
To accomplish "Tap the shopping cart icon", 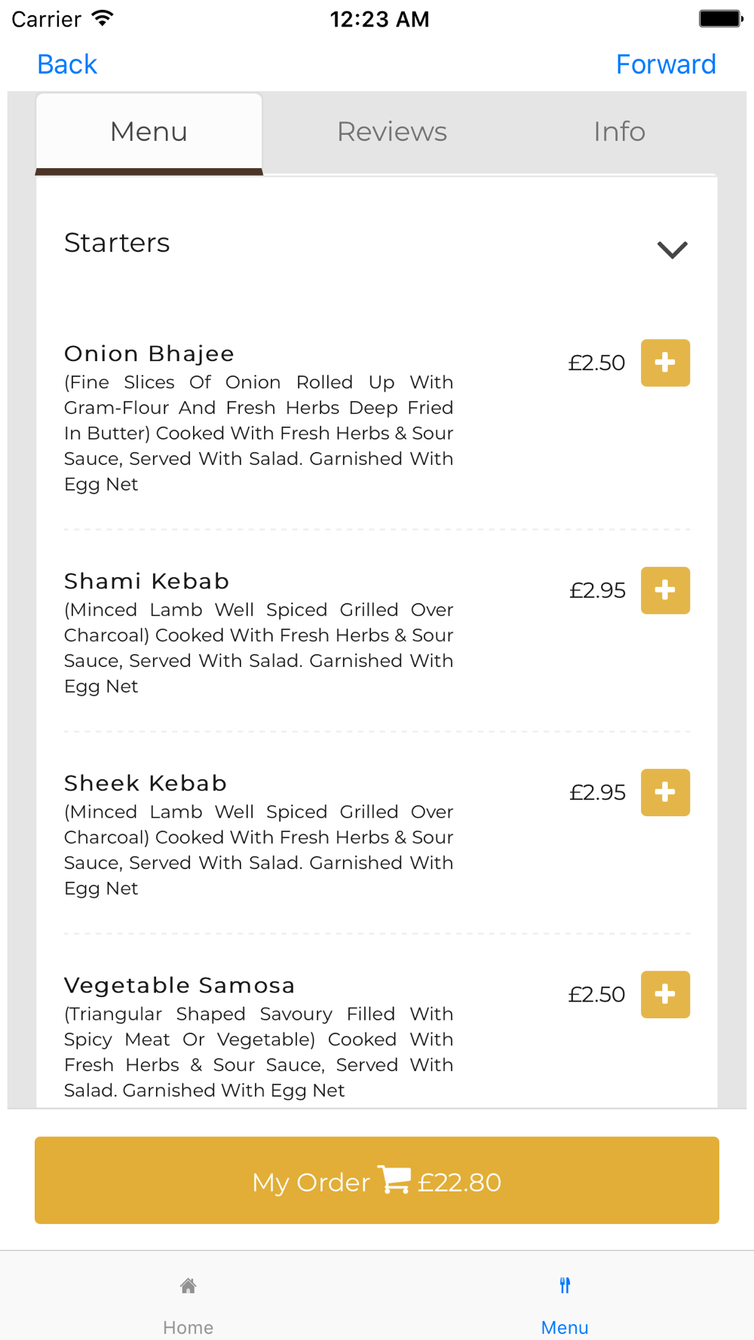I will 394,1180.
